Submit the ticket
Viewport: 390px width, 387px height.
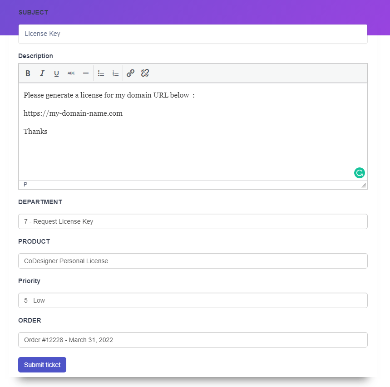(x=42, y=365)
